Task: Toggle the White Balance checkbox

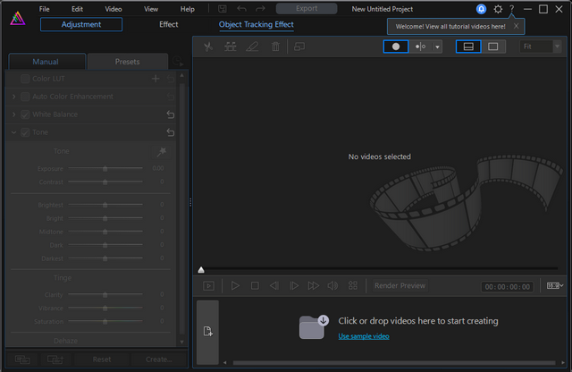Action: (25, 114)
